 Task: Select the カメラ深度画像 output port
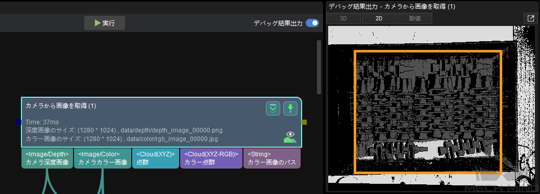point(47,158)
